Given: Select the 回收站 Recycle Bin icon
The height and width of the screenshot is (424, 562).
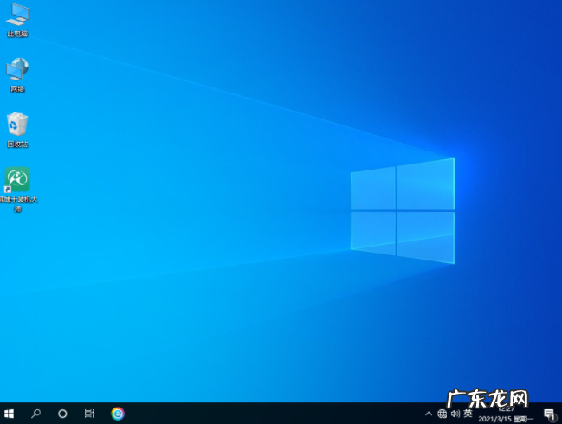Looking at the screenshot, I should [x=17, y=125].
